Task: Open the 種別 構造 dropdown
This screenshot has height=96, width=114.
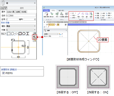Action: 21,26
